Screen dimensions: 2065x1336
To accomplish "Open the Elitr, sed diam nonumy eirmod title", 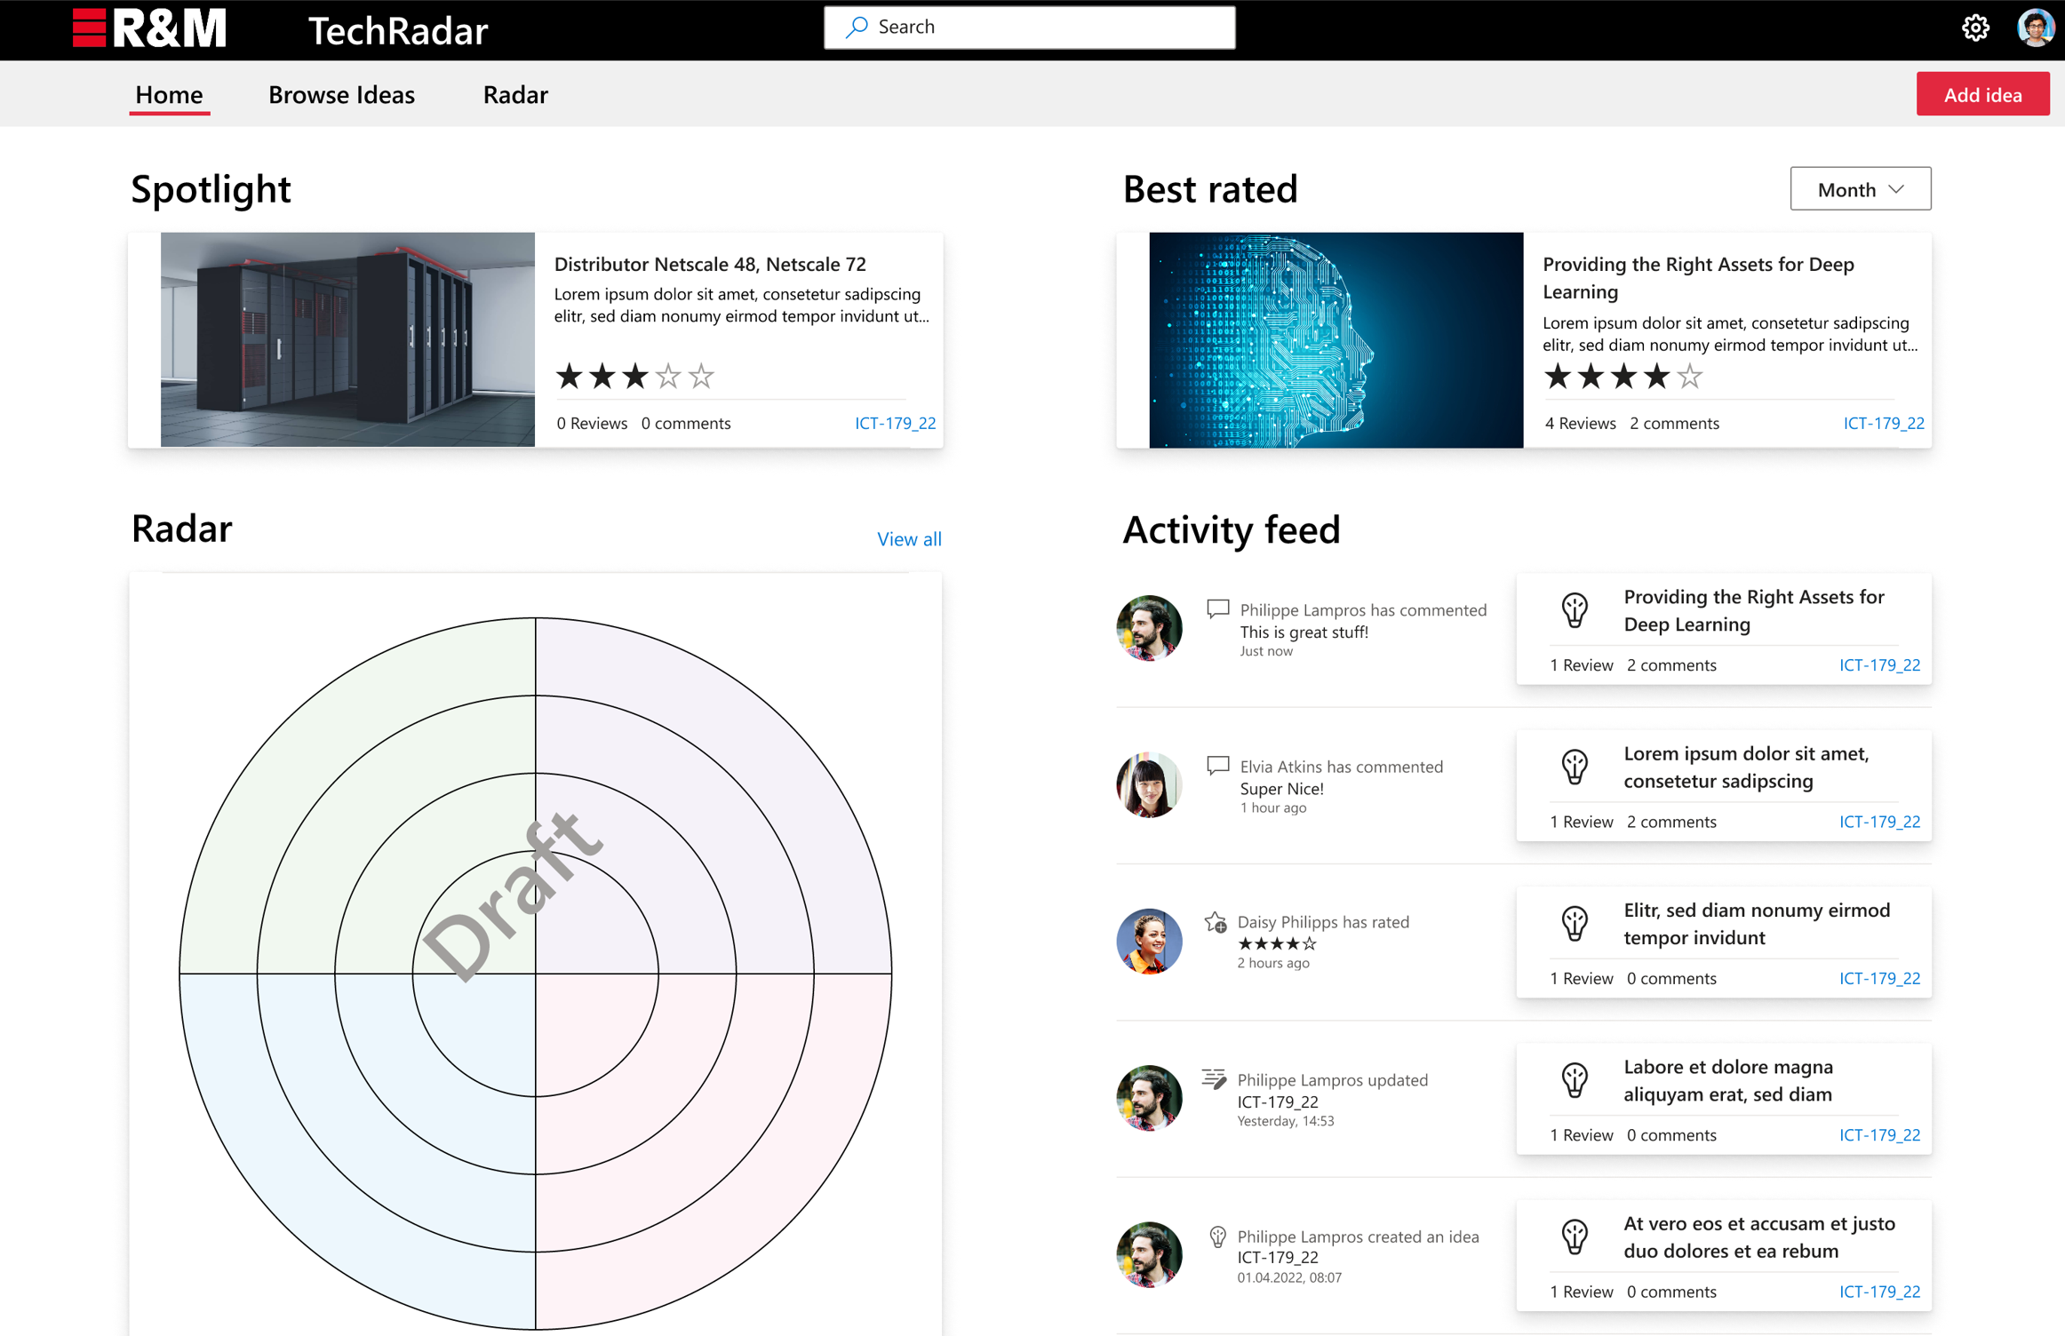I will point(1757,923).
